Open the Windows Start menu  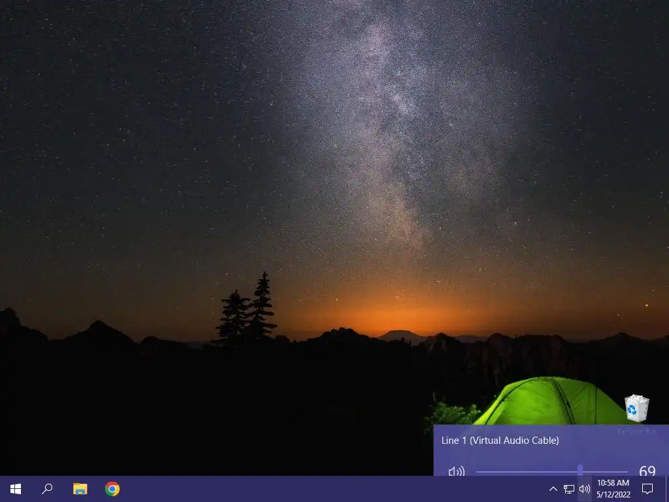tap(16, 489)
